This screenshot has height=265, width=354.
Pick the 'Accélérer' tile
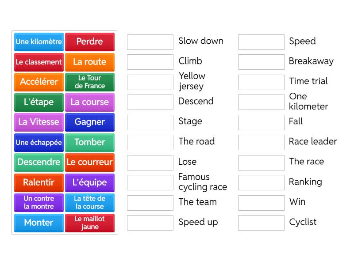pyautogui.click(x=38, y=82)
